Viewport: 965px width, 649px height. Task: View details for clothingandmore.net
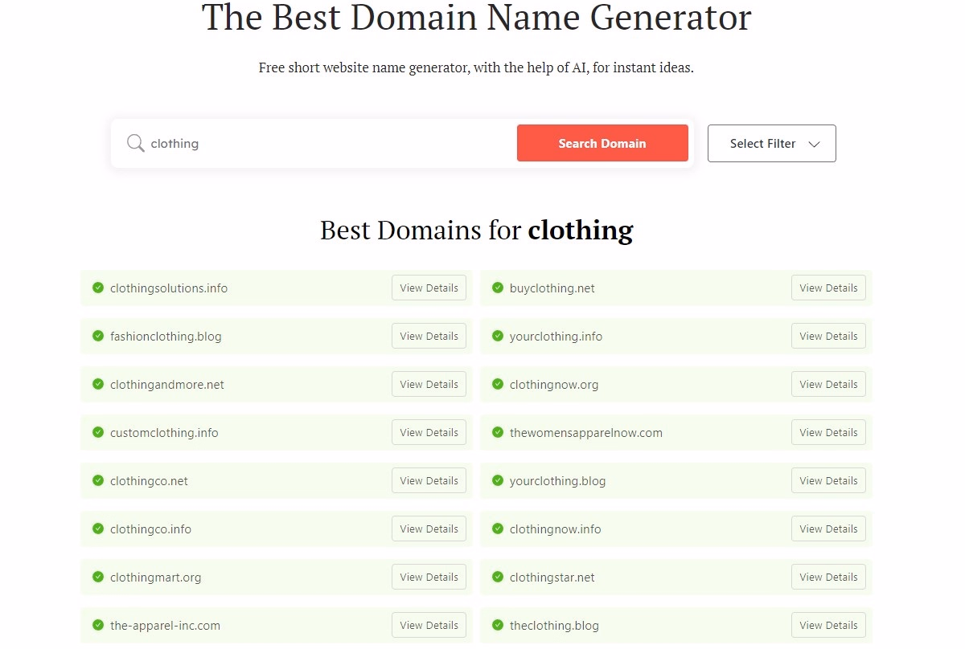click(429, 384)
